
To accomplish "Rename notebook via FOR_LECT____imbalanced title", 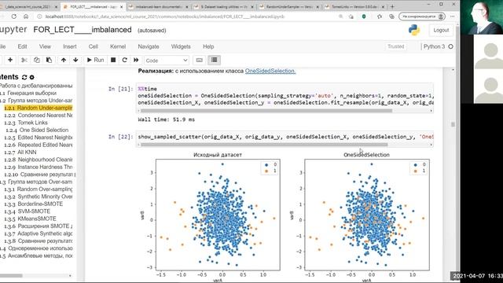I will pos(83,30).
